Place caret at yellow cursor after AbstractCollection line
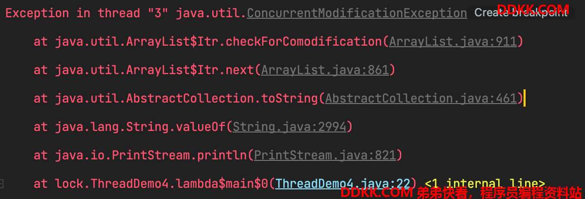Image resolution: width=585 pixels, height=199 pixels. click(x=525, y=98)
